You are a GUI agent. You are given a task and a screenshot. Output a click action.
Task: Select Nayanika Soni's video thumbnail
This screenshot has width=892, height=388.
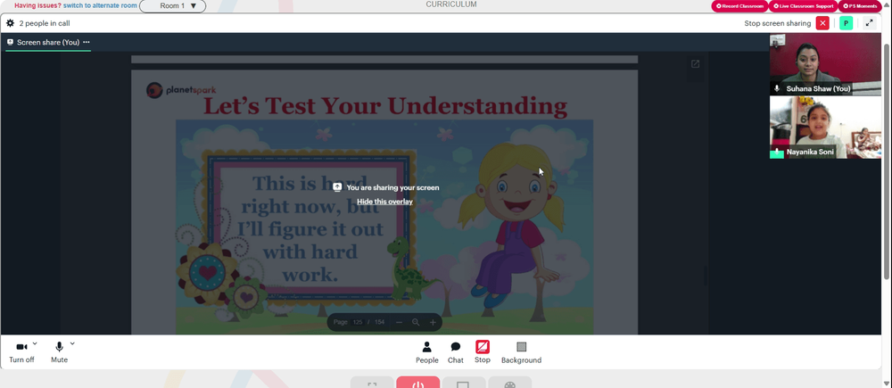825,128
